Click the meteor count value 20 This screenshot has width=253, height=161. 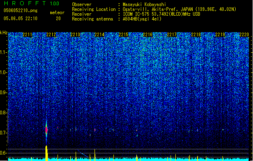pyautogui.click(x=58, y=19)
